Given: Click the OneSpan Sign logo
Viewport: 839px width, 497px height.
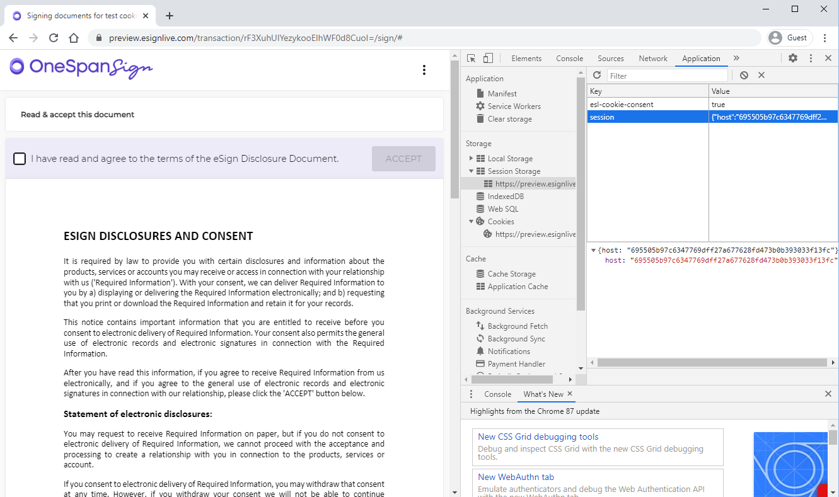Looking at the screenshot, I should pos(81,68).
